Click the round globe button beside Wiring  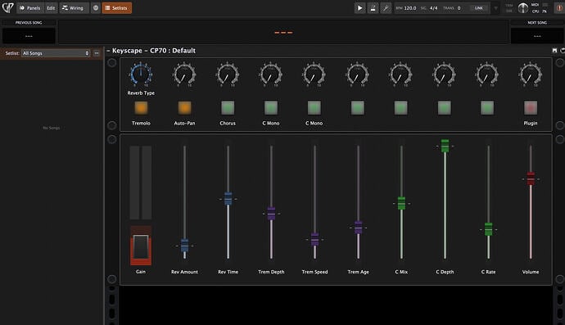tap(96, 8)
